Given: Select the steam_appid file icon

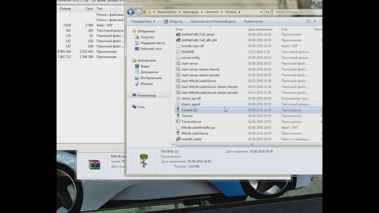Looking at the screenshot, I should tap(178, 104).
